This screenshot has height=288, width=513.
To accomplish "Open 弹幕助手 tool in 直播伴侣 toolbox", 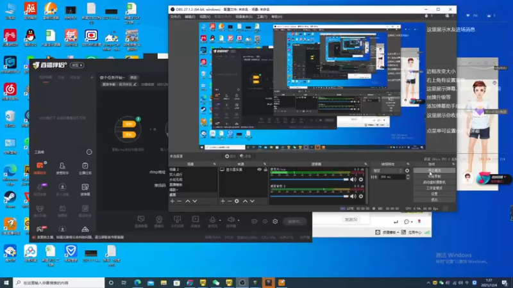I will point(40,168).
